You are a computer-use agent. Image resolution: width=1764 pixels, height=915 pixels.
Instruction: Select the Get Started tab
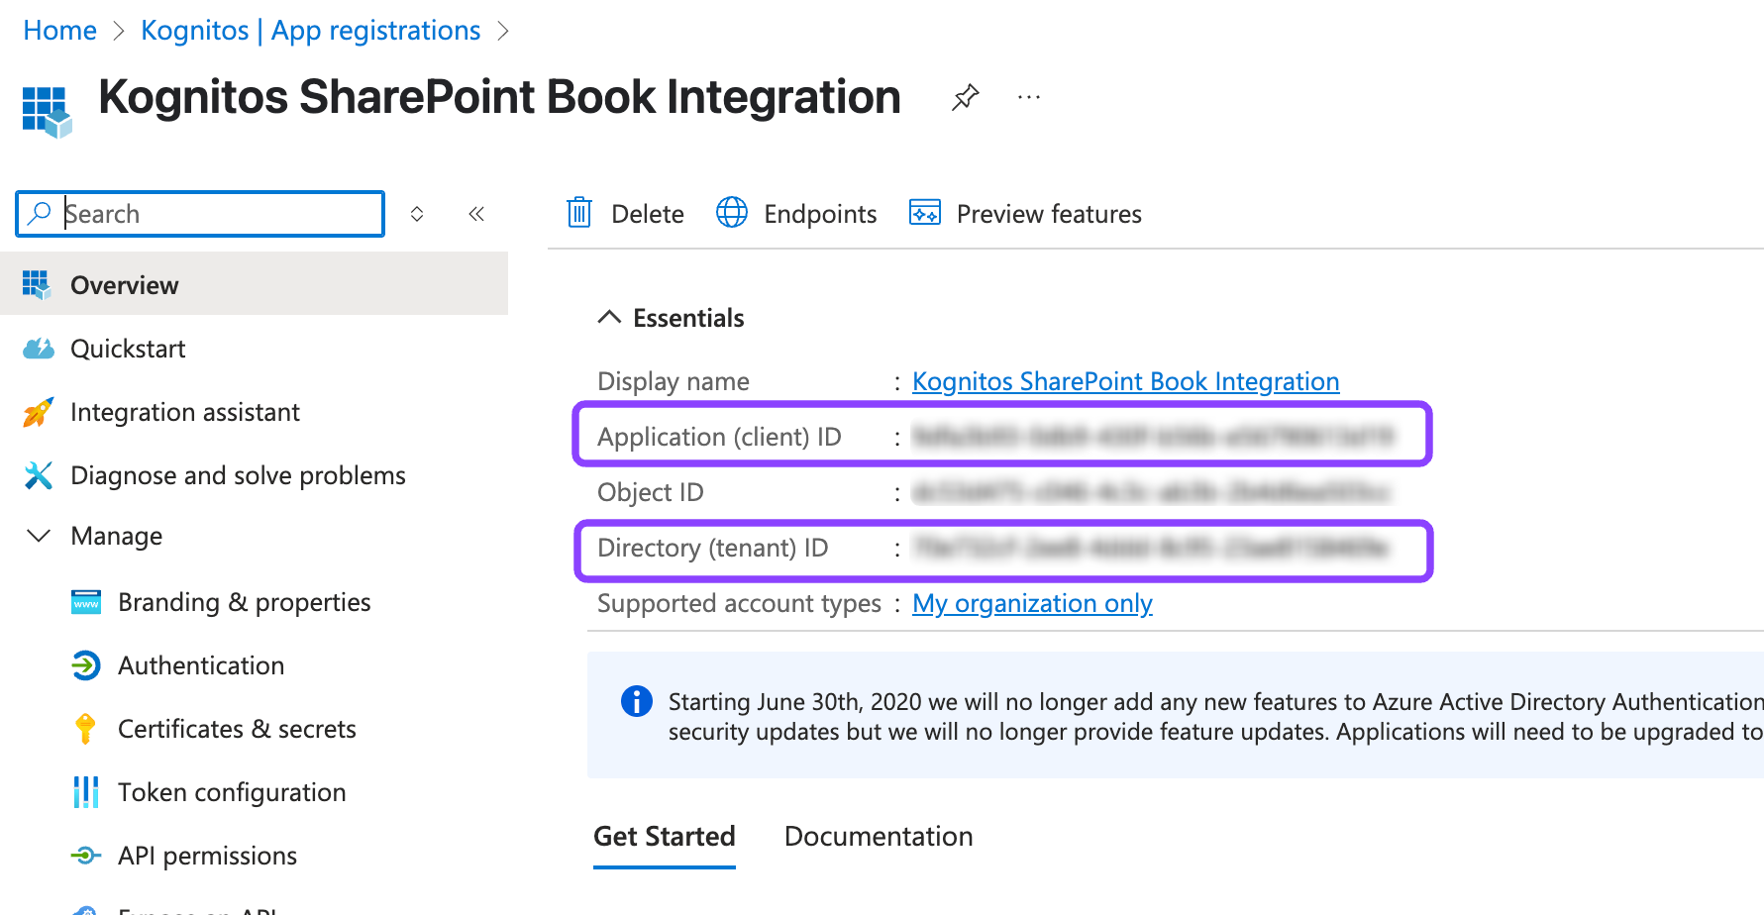click(x=664, y=836)
